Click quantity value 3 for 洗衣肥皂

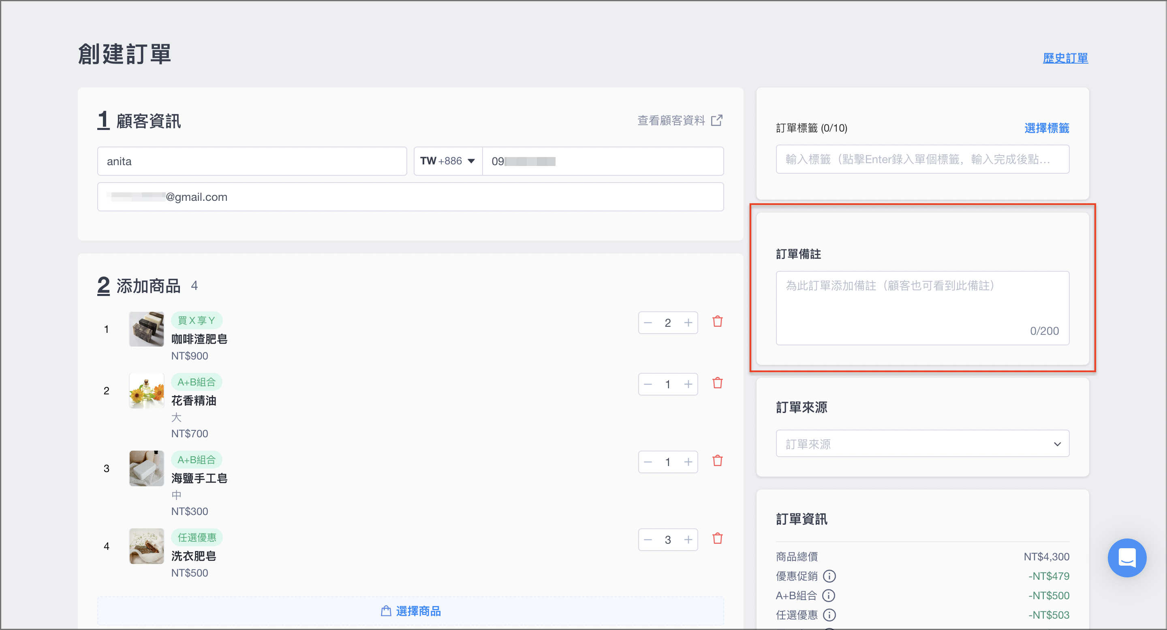668,540
